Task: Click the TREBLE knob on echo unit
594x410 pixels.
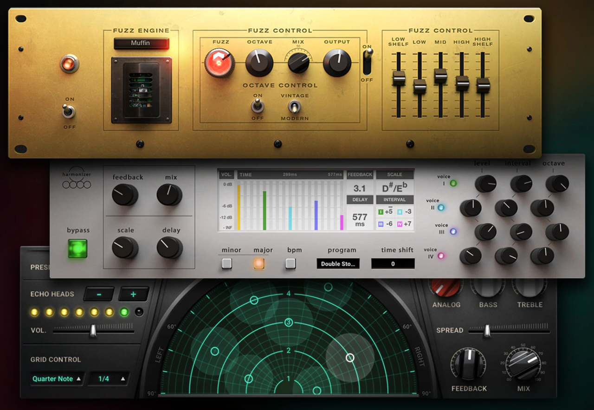Action: click(530, 287)
